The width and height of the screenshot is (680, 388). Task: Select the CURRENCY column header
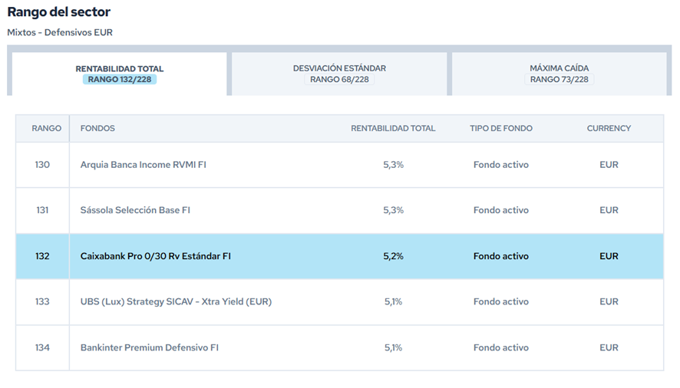pyautogui.click(x=609, y=128)
